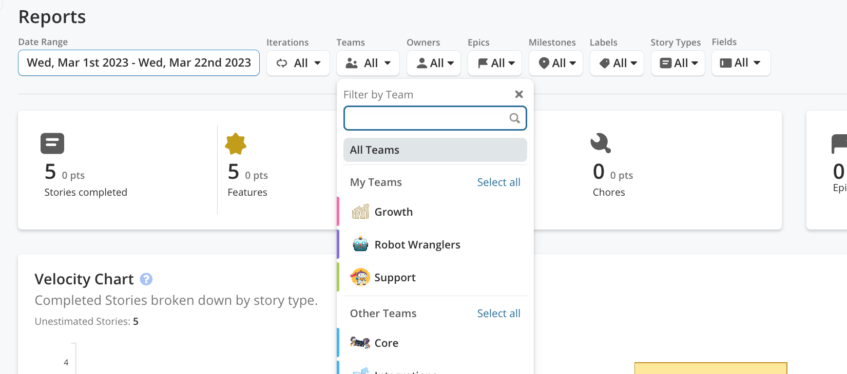
Task: Click the Chores wrench icon
Action: (601, 143)
